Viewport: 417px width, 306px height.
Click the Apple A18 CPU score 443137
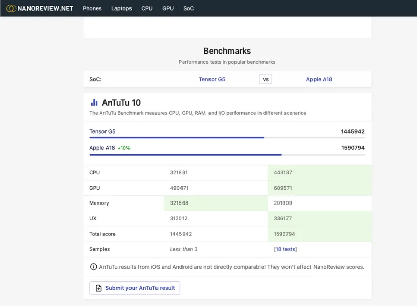[x=283, y=172]
